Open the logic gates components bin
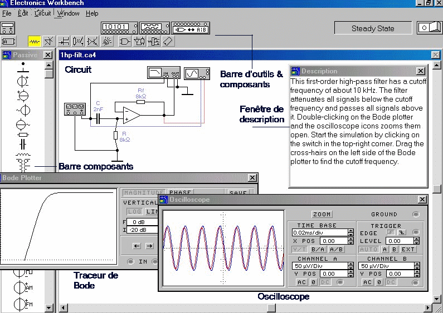Screen dimensions: 443x313 tap(124, 42)
